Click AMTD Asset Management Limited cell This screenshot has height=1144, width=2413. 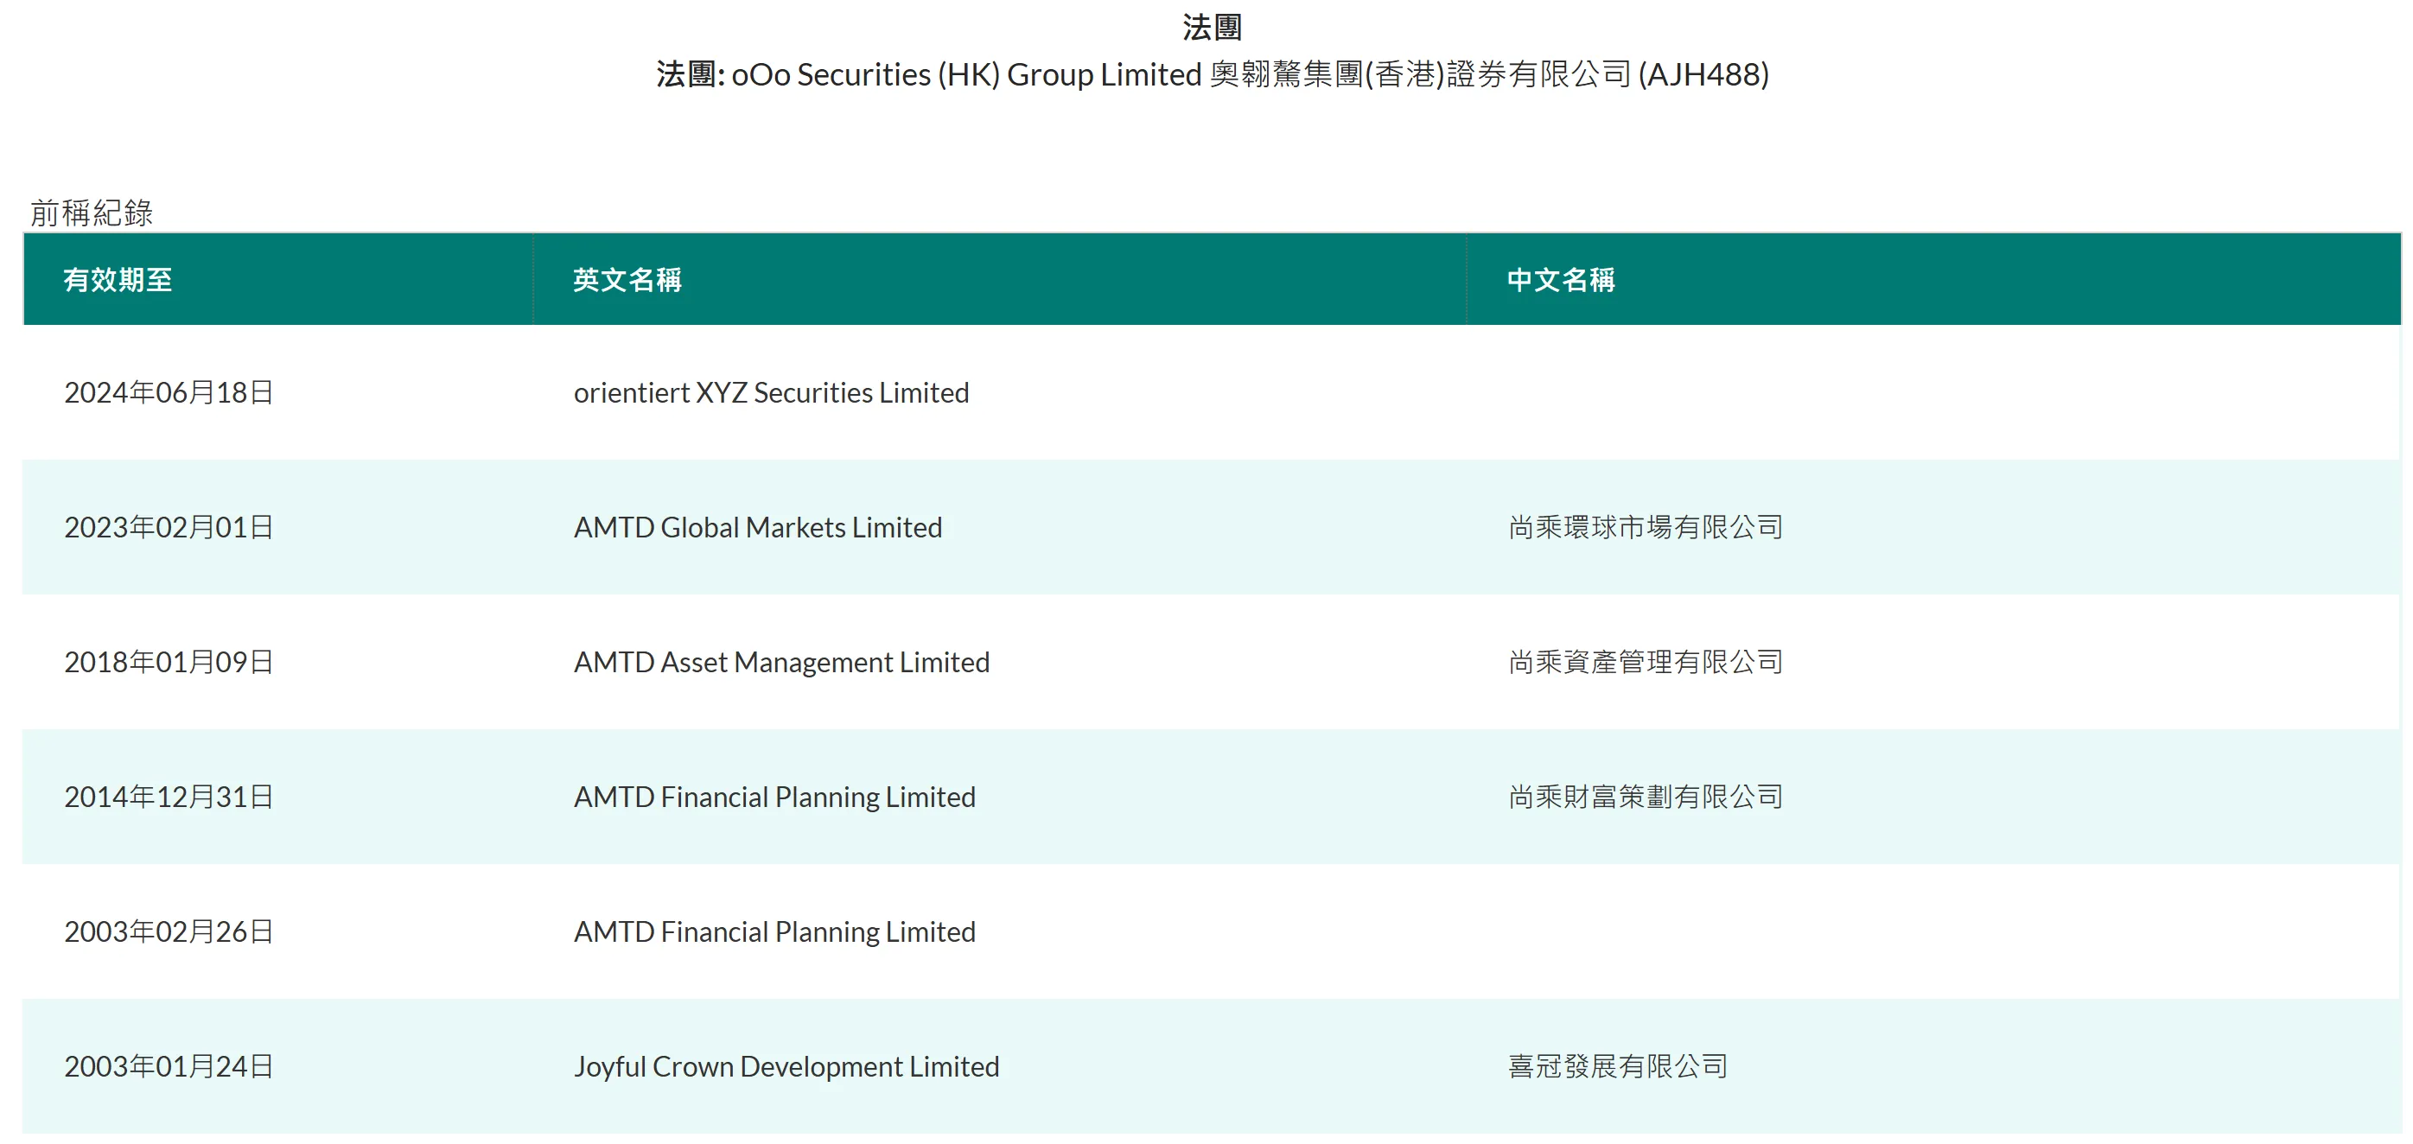pos(781,662)
